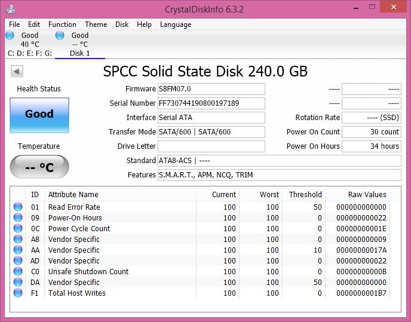Click the blue health orb of Disk 1
Viewport: 411px width, 322px height.
tap(60, 35)
